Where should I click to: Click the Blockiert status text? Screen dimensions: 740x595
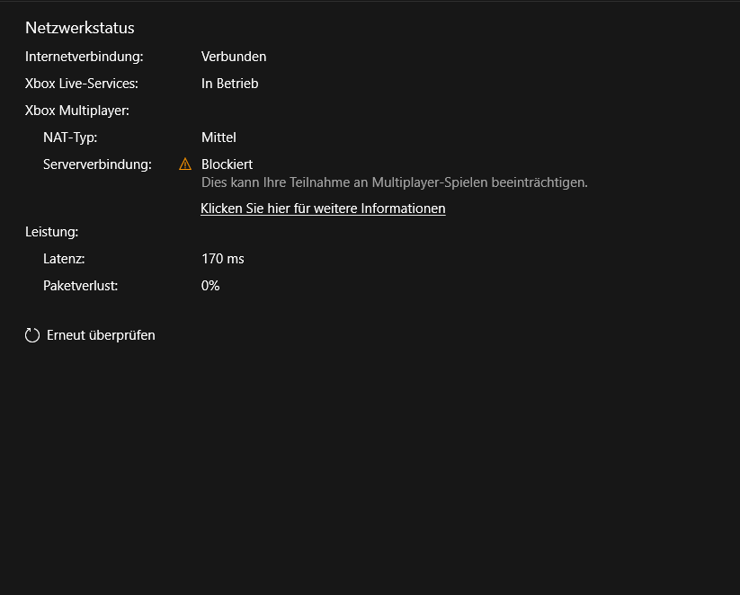click(227, 164)
